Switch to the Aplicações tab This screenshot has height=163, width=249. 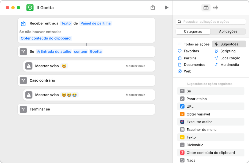pyautogui.click(x=228, y=31)
